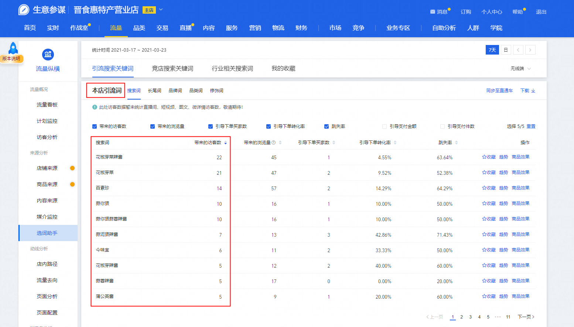Open 无线端 device dropdown
The width and height of the screenshot is (574, 327).
pos(521,69)
